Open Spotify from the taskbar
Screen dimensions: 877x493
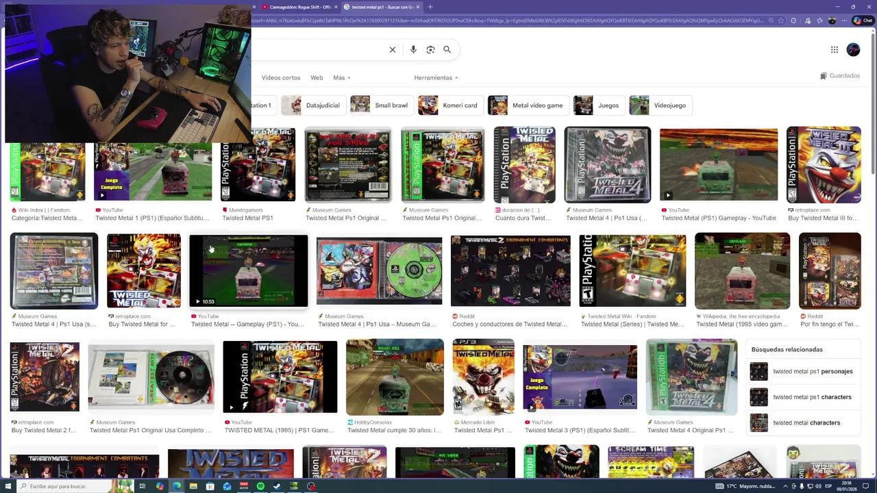(260, 486)
